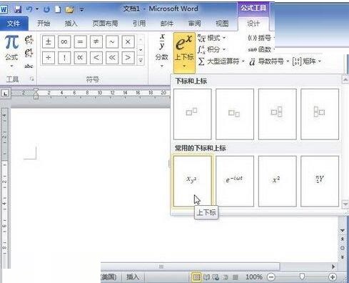Click the script gallery's down arrow
This screenshot has height=283, width=349.
pyautogui.click(x=345, y=204)
